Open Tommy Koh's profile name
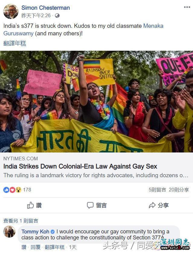 point(35,232)
